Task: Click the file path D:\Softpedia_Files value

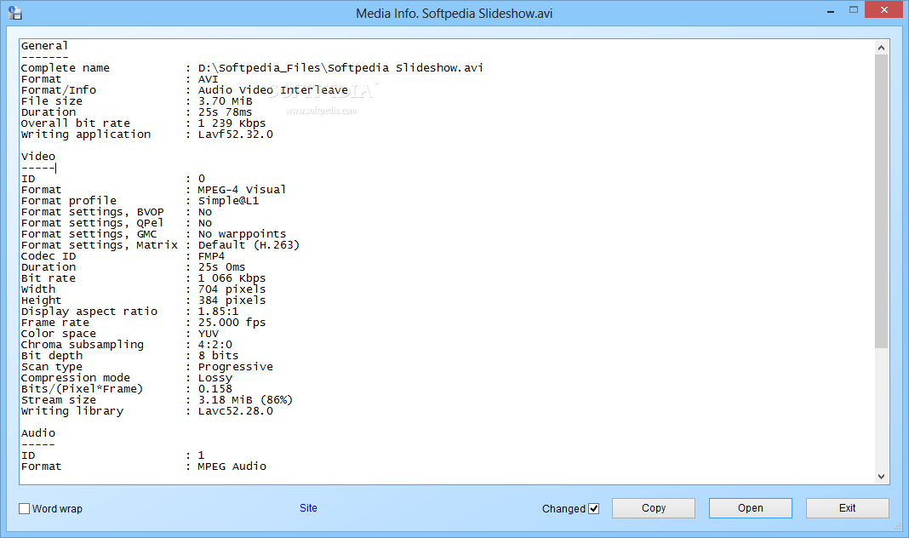Action: point(340,68)
